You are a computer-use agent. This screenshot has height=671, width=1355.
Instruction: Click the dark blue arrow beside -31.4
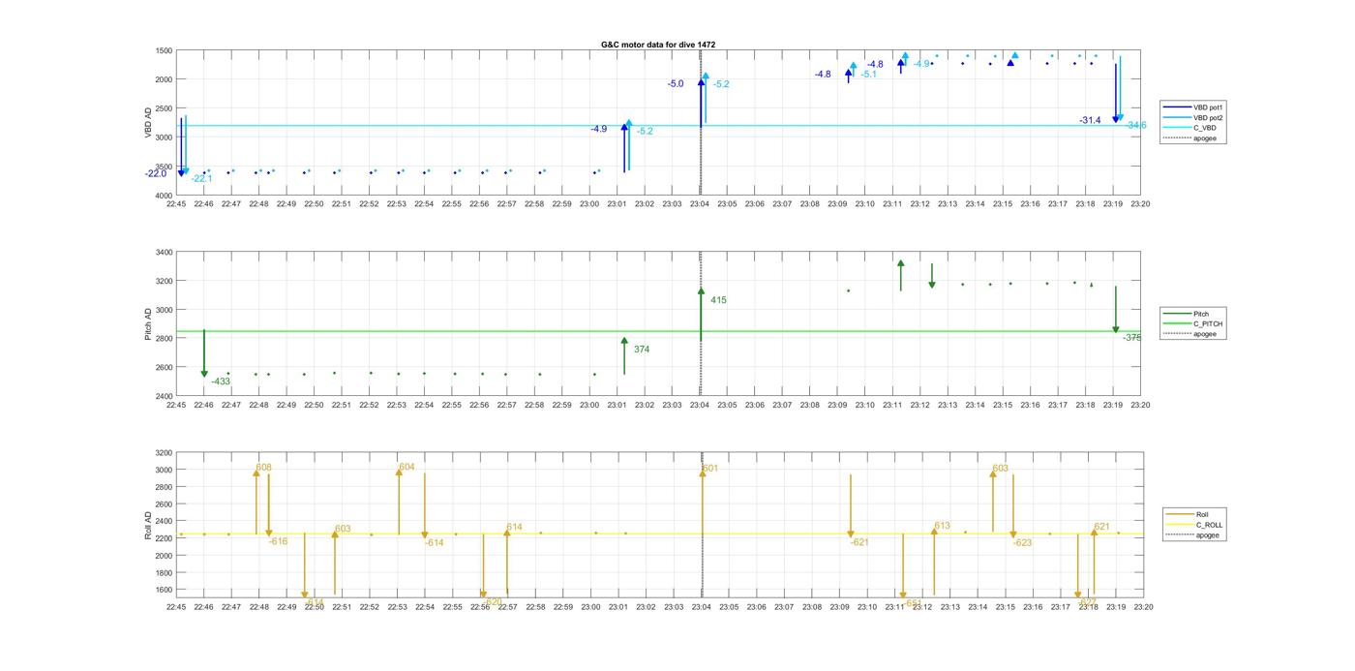point(1115,93)
